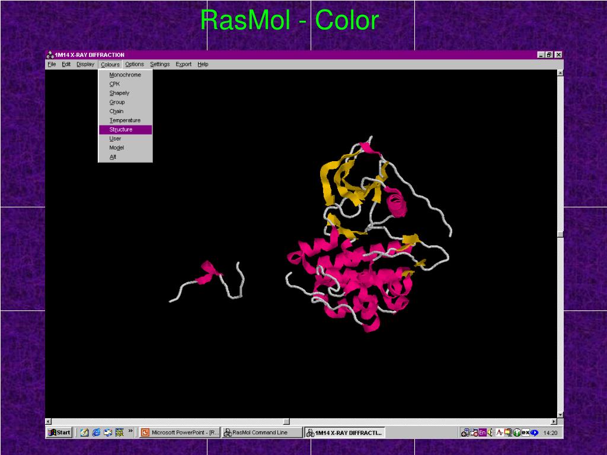
Task: Colour by Model
Action: click(125, 148)
